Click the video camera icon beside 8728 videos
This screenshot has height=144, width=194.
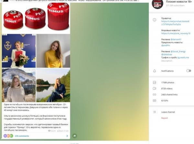pos(155,89)
